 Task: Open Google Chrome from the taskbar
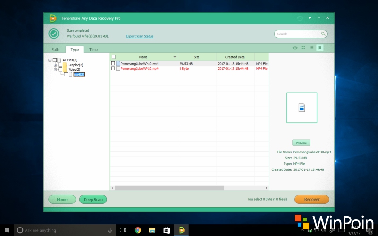pyautogui.click(x=138, y=230)
